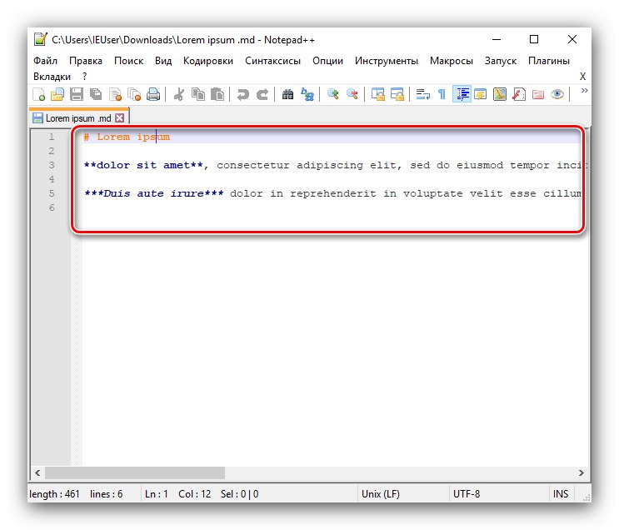The image size is (619, 530).
Task: Click the Zoom in magnifier icon
Action: [333, 94]
